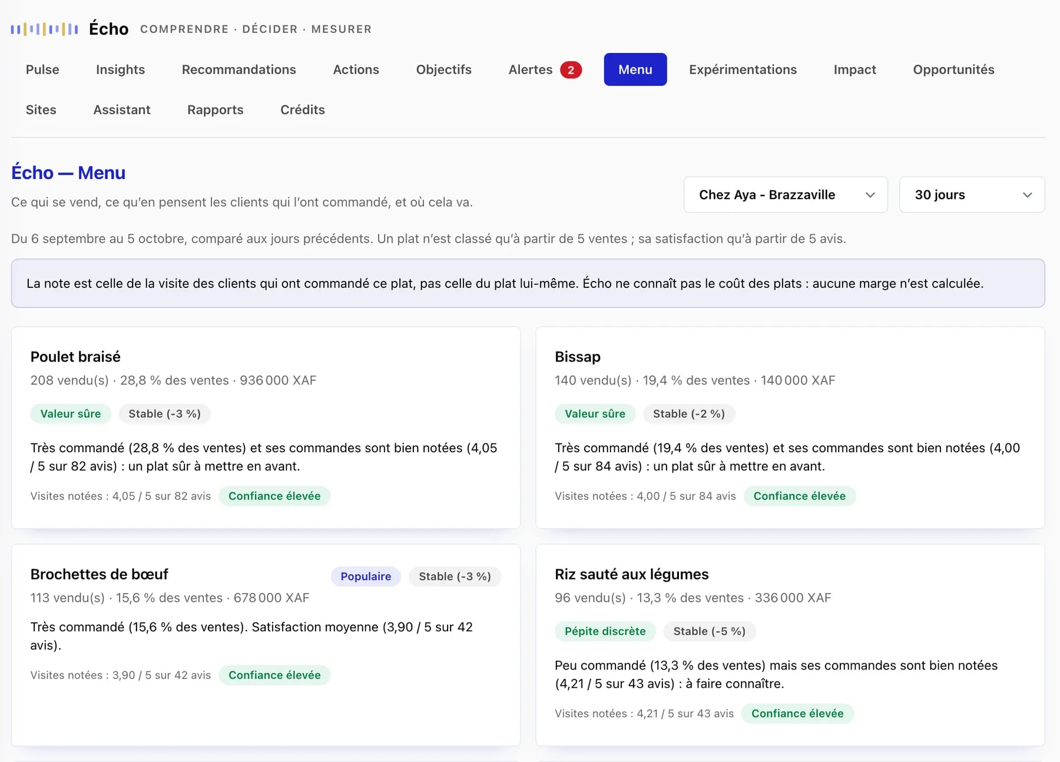1060x762 pixels.
Task: Click the Riz sauté aux légumes title
Action: click(631, 574)
